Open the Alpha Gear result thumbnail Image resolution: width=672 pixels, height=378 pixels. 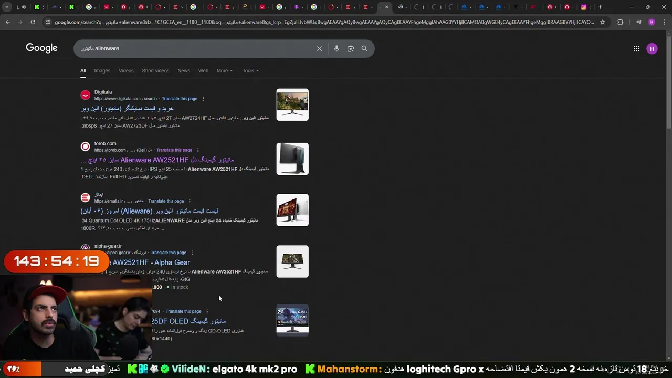292,261
